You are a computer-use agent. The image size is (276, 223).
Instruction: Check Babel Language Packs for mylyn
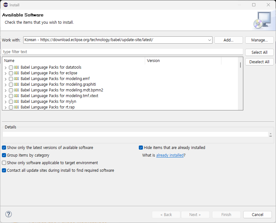click(11, 102)
